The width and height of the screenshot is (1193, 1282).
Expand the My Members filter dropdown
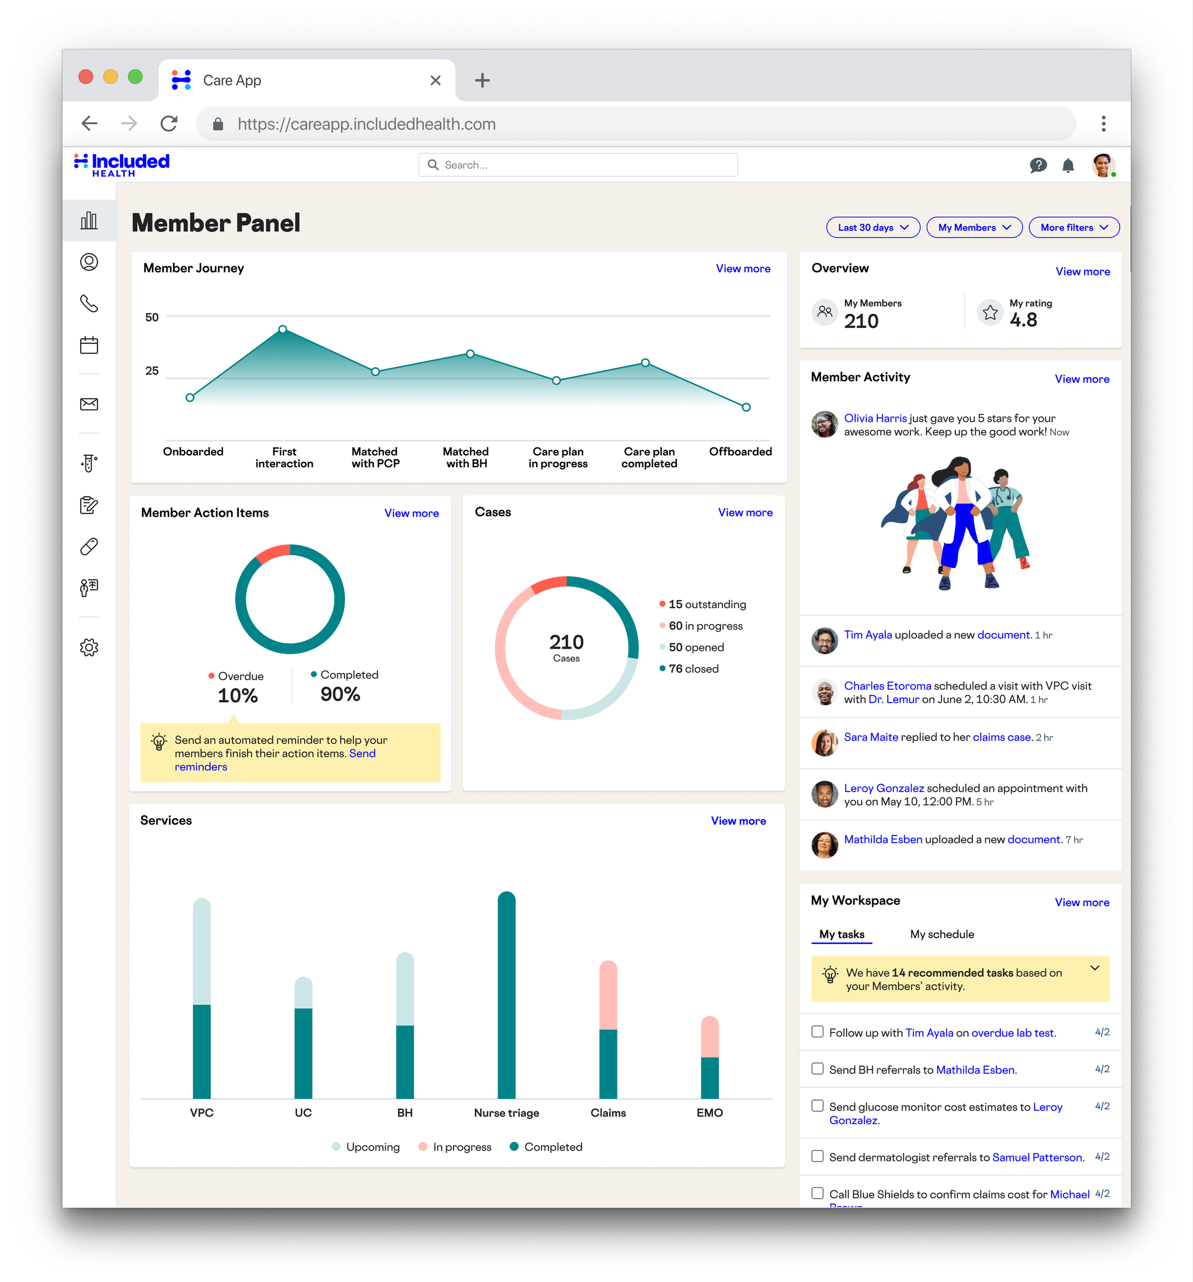973,227
